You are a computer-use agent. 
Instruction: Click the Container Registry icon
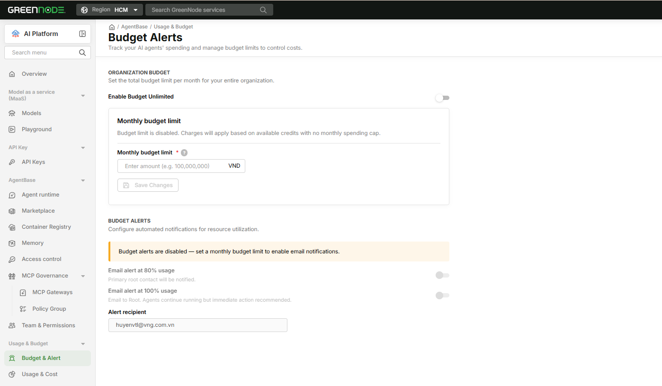[x=12, y=227]
